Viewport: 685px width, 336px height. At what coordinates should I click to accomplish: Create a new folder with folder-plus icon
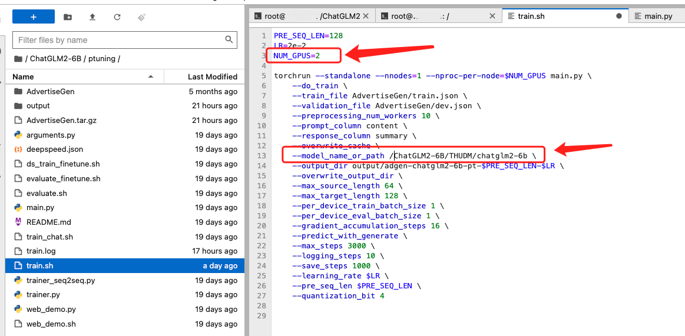68,17
